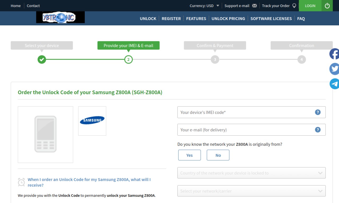Click the Confirm & Payment step label
The height and width of the screenshot is (203, 339).
point(215,45)
